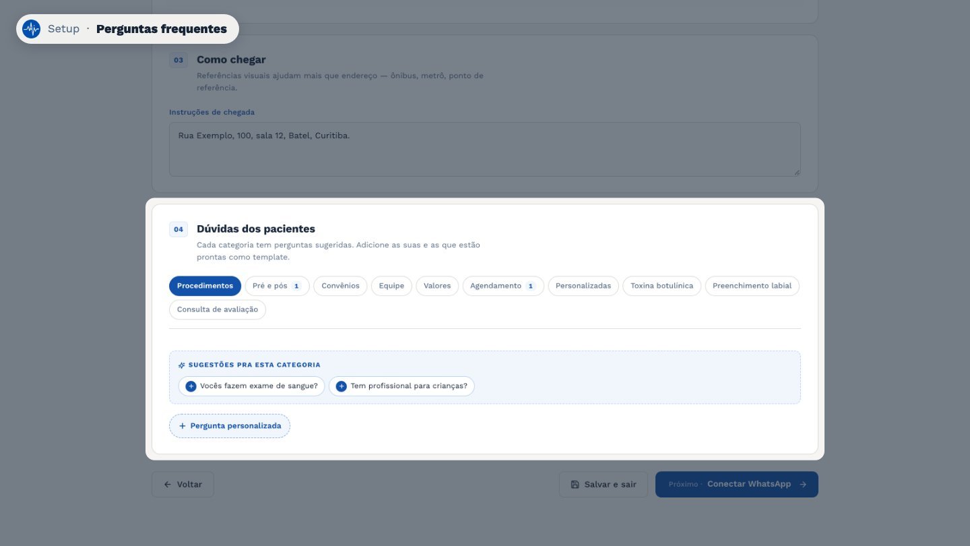Screen dimensions: 970x546
Task: Click the count badge on Agendamento
Action: [x=531, y=286]
